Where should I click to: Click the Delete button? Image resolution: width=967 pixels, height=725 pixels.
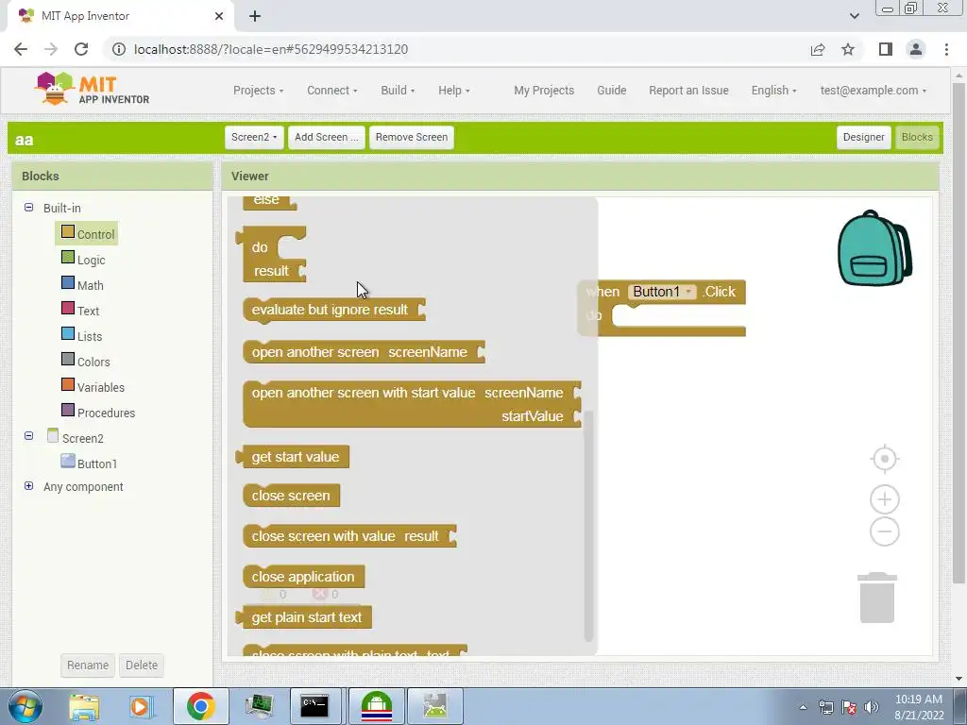(142, 666)
